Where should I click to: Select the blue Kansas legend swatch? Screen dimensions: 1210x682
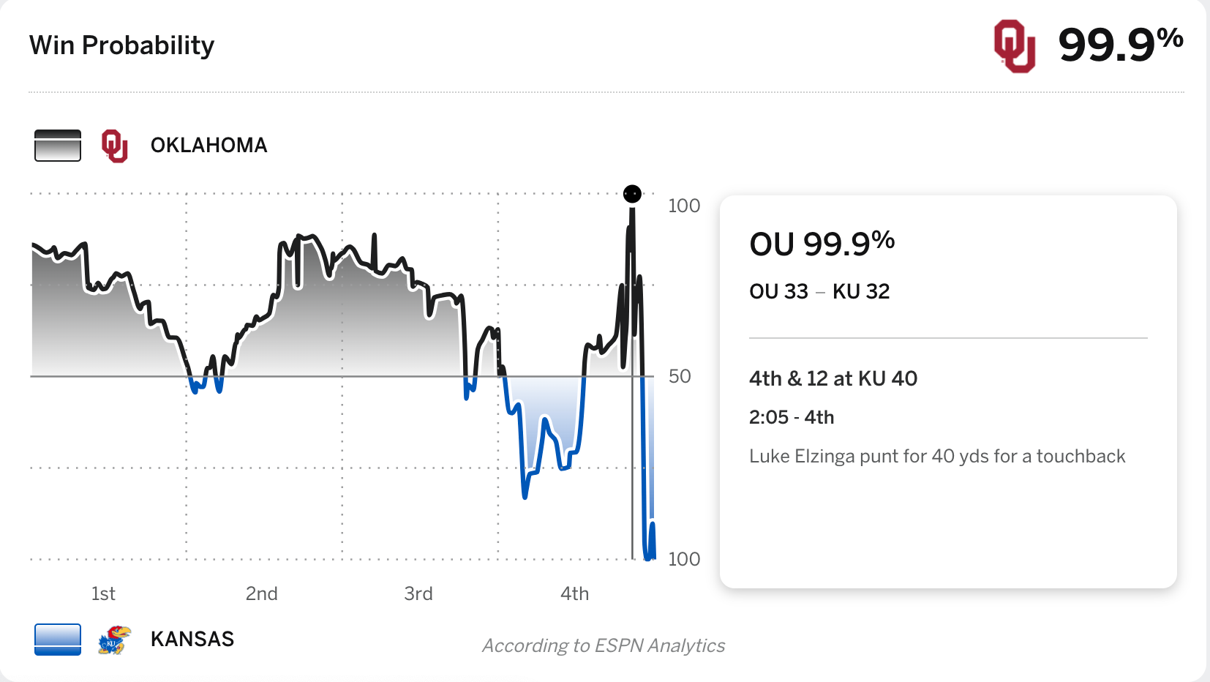(58, 640)
